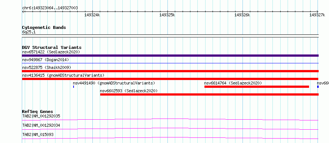The image size is (329, 143).
Task: Click the TAB2|NM_001292034 gene label
Action: 41,125
